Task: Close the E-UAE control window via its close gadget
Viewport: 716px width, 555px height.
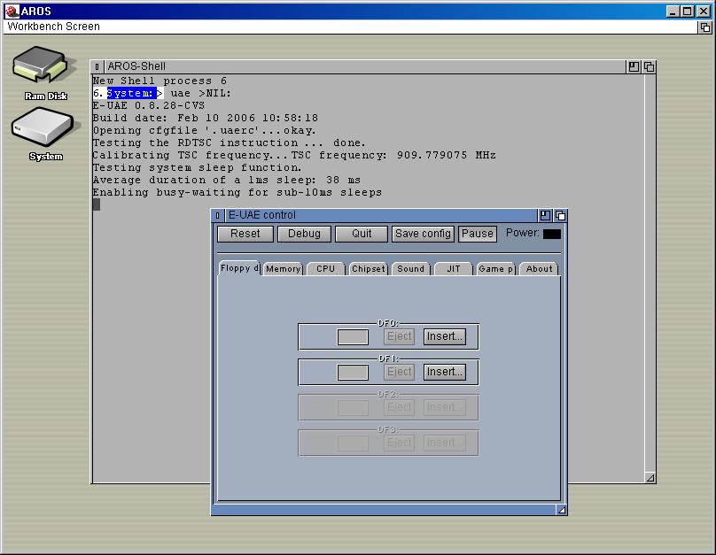Action: pos(217,215)
